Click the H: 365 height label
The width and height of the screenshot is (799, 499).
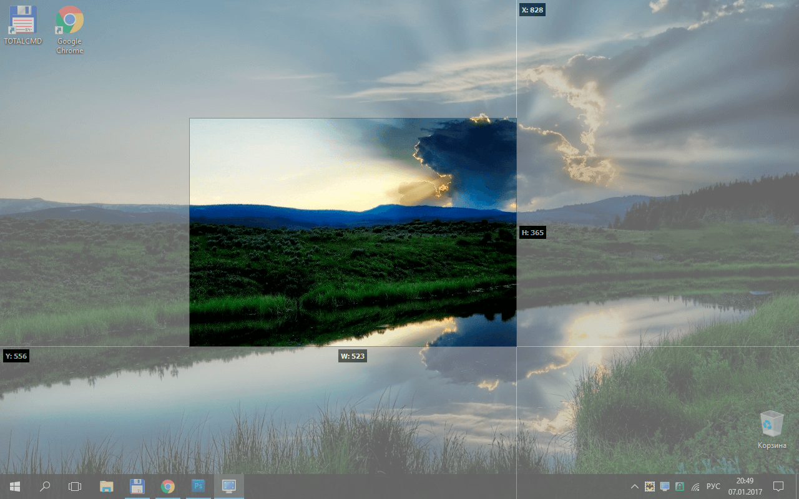pos(532,233)
